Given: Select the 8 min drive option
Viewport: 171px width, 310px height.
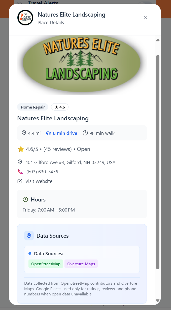Looking at the screenshot, I should tap(62, 133).
